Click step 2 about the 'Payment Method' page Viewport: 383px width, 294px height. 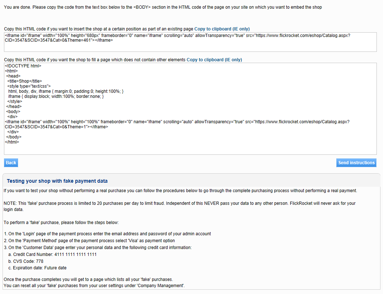pos(89,241)
